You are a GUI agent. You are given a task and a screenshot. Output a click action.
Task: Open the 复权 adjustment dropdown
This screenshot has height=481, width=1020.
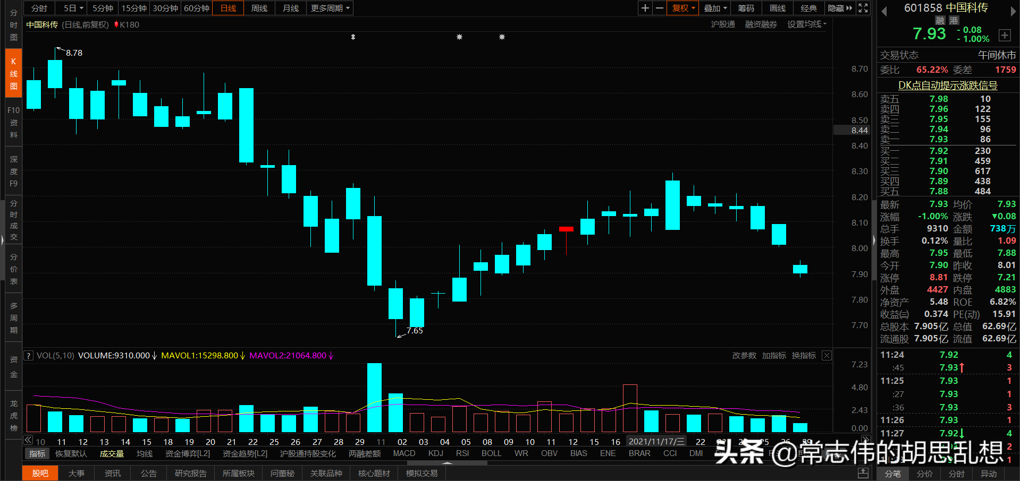682,8
